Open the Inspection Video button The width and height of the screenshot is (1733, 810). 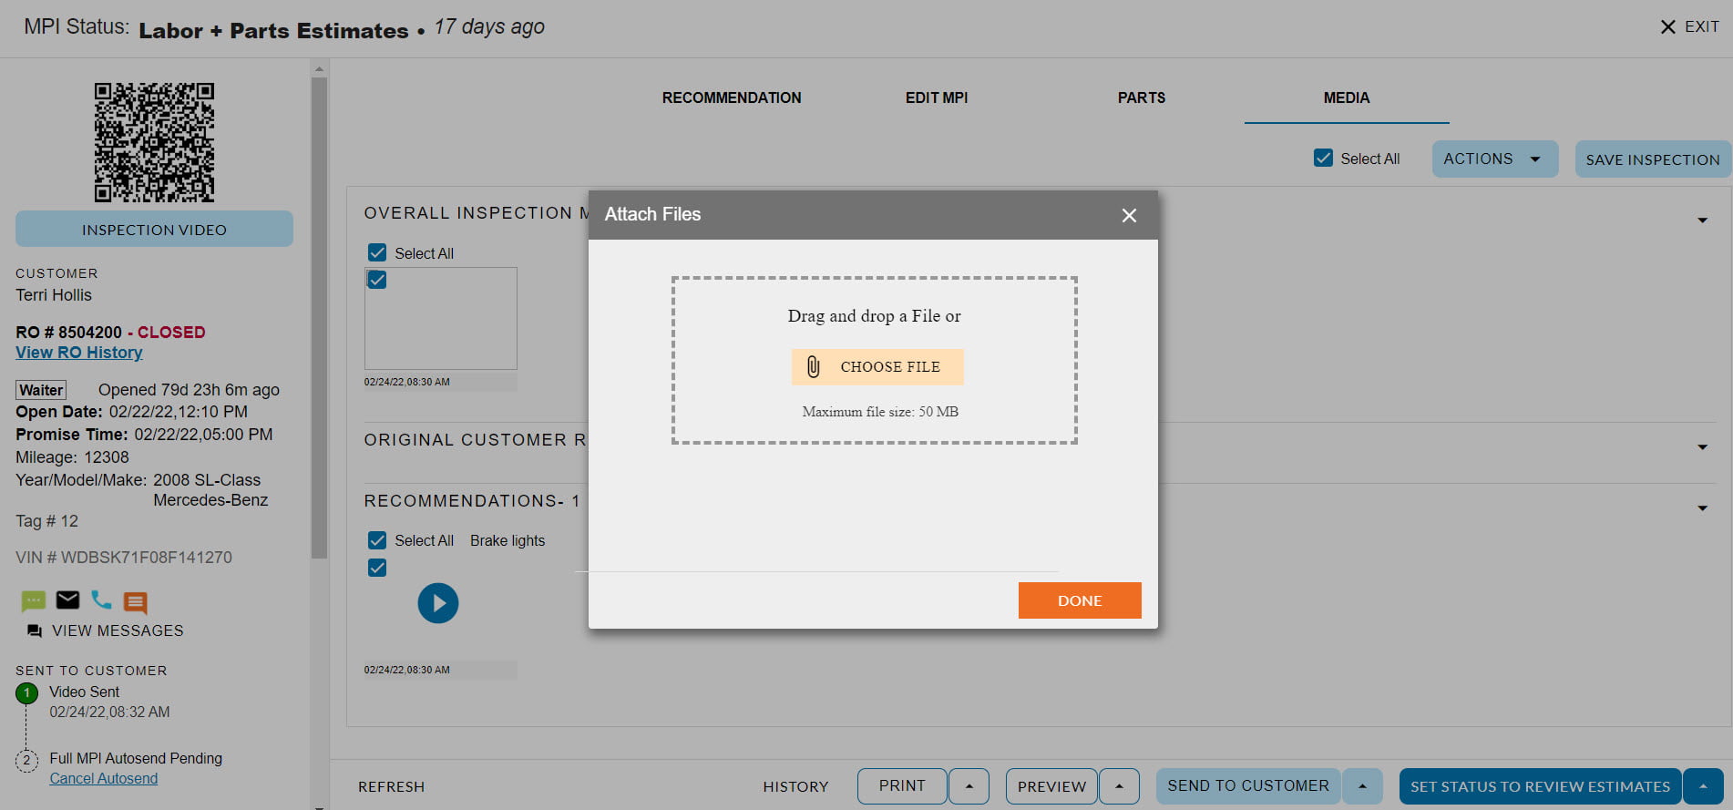point(154,230)
